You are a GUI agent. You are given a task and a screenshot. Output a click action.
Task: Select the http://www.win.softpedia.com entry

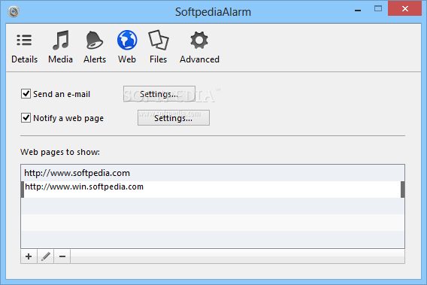click(x=213, y=189)
